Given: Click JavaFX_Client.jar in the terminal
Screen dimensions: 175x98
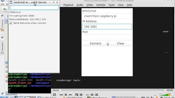Looking at the screenshot, I should coord(20,83).
